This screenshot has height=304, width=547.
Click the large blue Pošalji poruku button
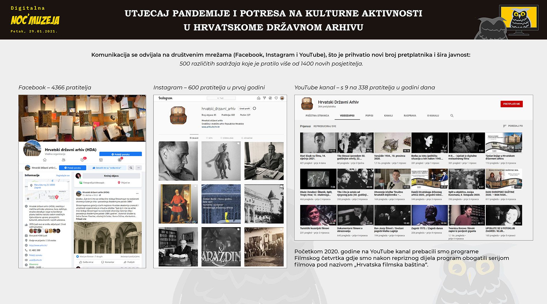121,154
